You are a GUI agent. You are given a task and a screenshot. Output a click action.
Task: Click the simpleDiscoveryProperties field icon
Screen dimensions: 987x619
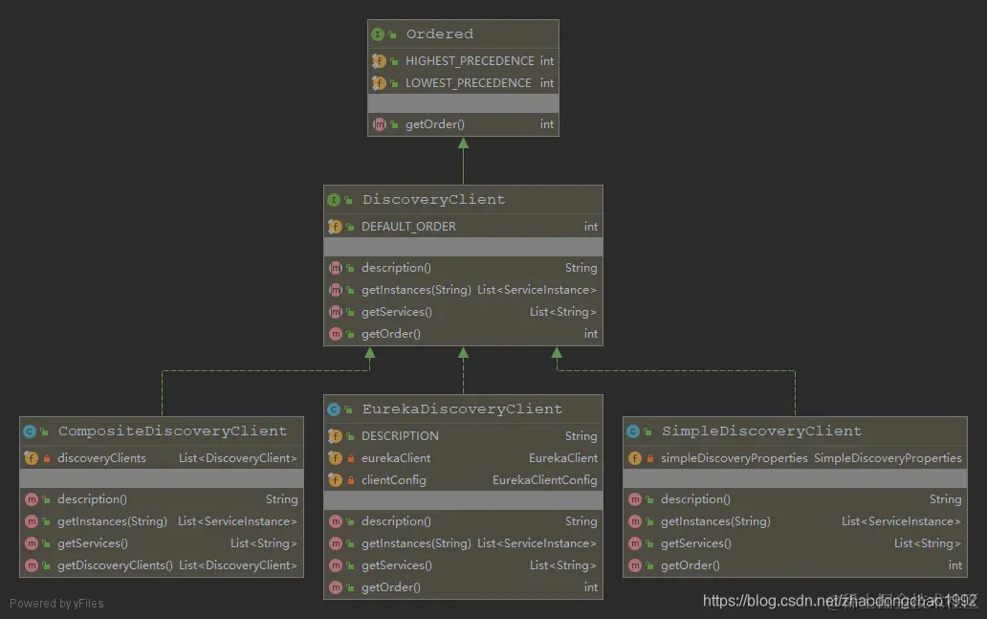(x=634, y=458)
